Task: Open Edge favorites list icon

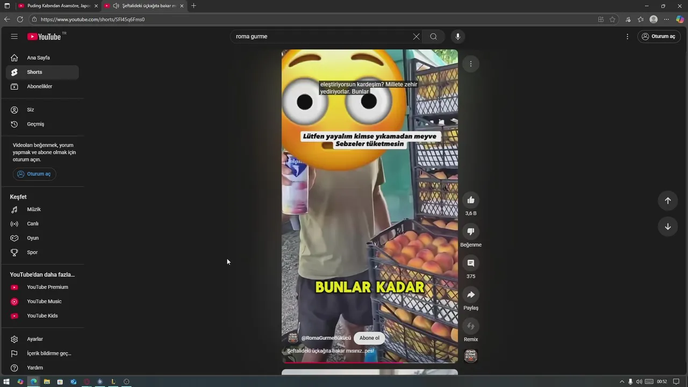Action: 641,19
